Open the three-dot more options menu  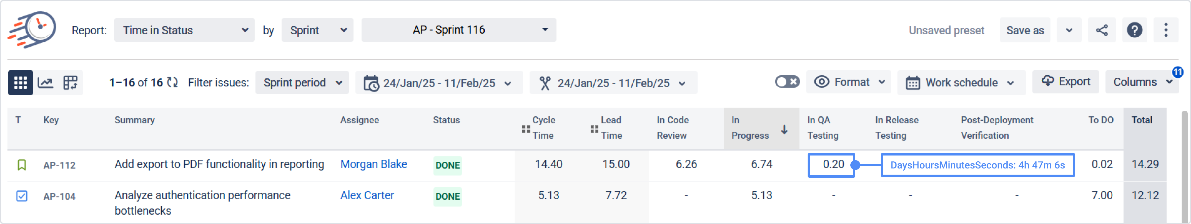click(x=1166, y=31)
